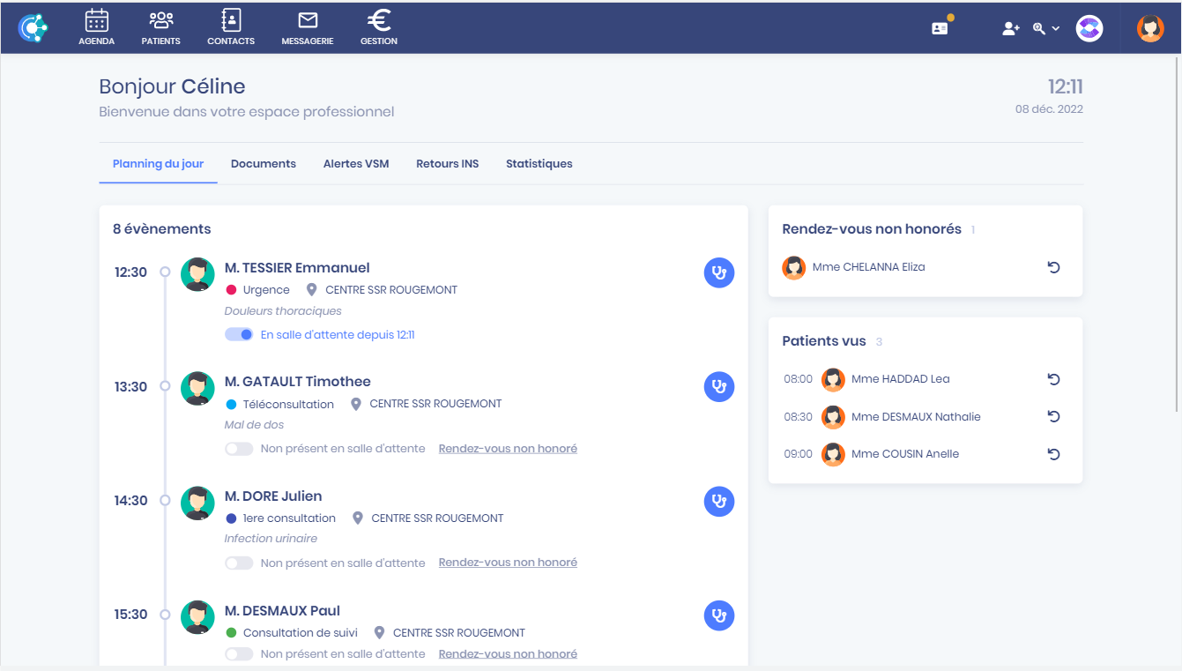Screen dimensions: 1182x671
Task: Click the ID card notification icon
Action: (940, 28)
